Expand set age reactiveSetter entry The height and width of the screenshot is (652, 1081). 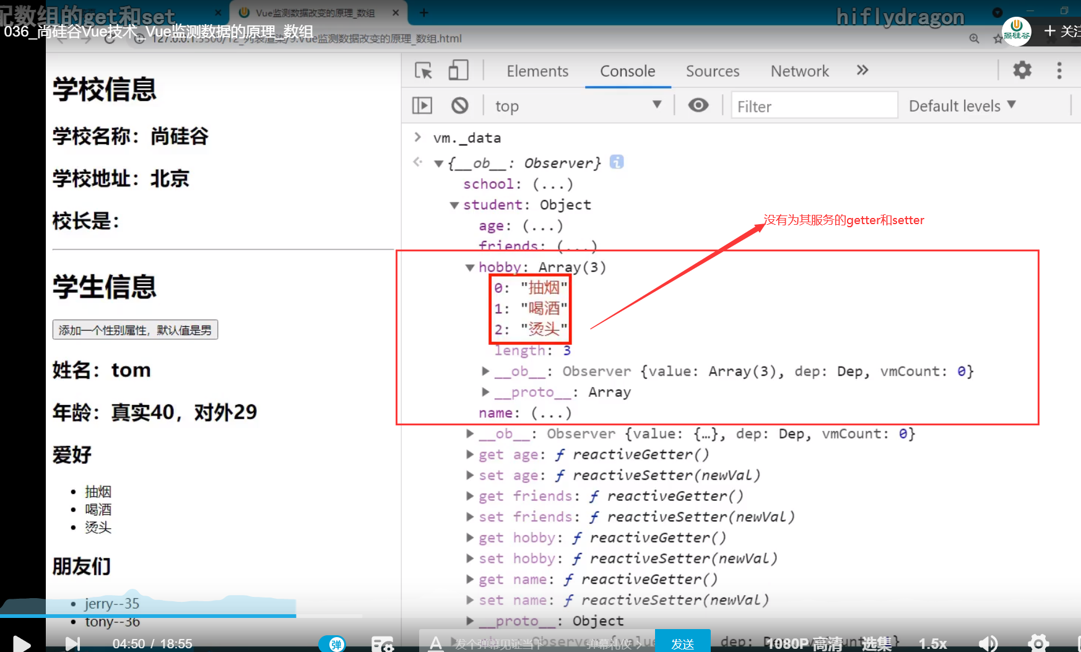470,475
